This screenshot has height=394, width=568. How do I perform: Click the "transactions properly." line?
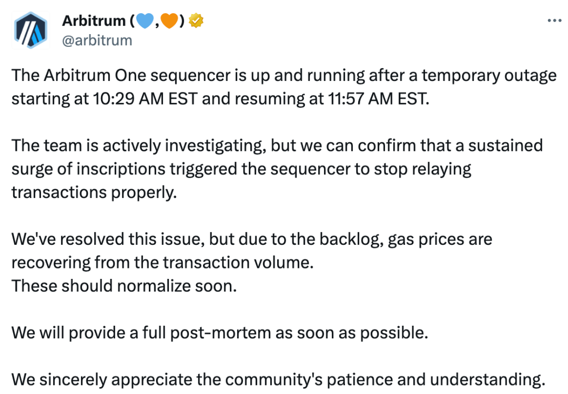point(92,192)
